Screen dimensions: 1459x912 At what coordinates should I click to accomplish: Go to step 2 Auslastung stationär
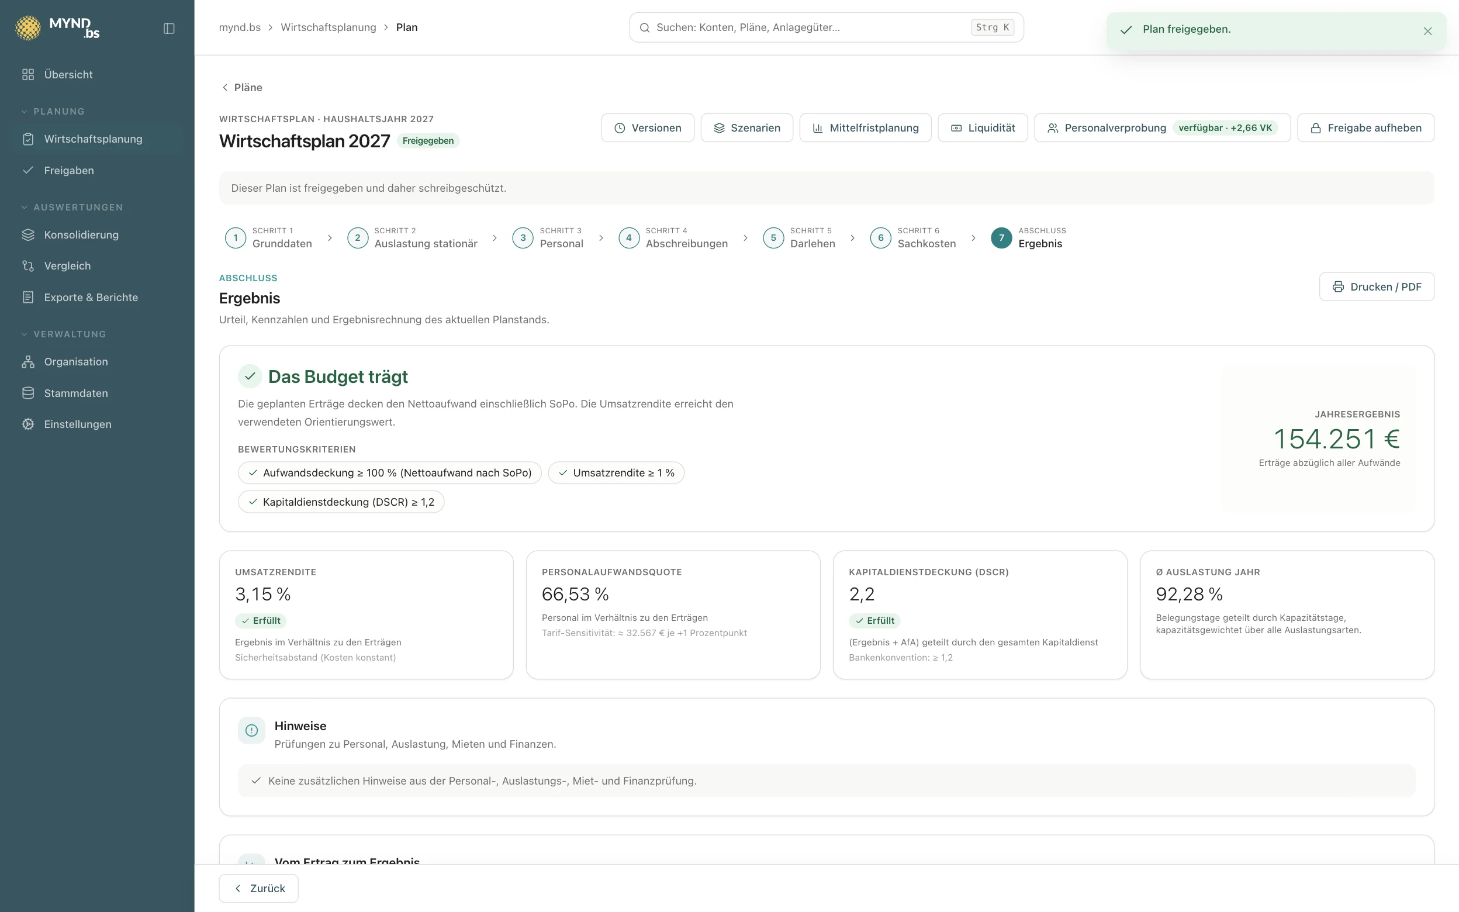[x=412, y=238]
